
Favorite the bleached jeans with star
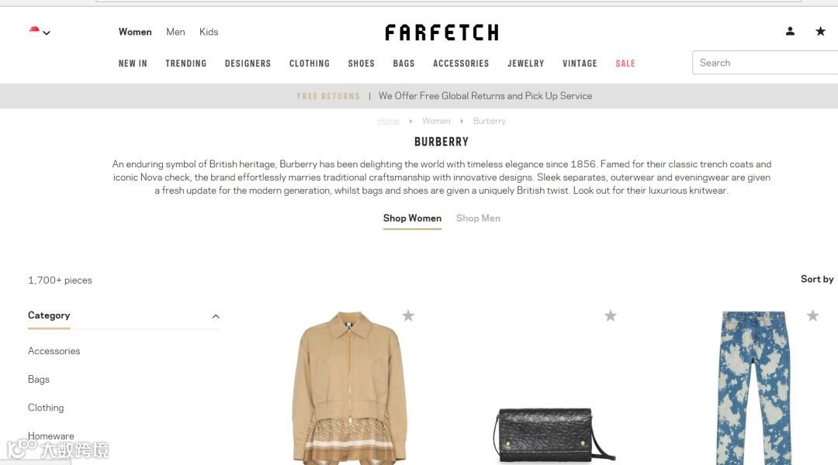(812, 315)
